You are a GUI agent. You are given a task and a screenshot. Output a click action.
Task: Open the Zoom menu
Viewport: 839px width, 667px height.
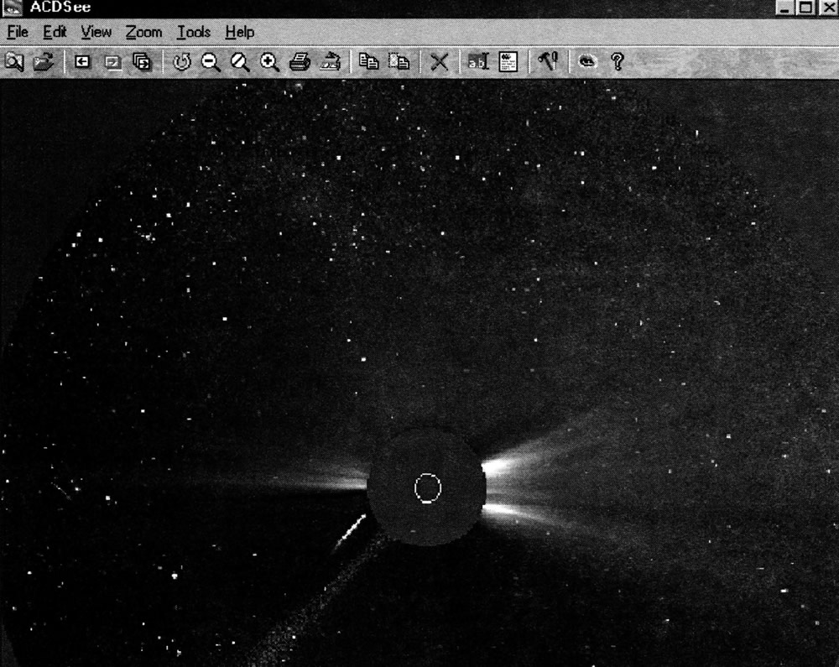(x=144, y=32)
